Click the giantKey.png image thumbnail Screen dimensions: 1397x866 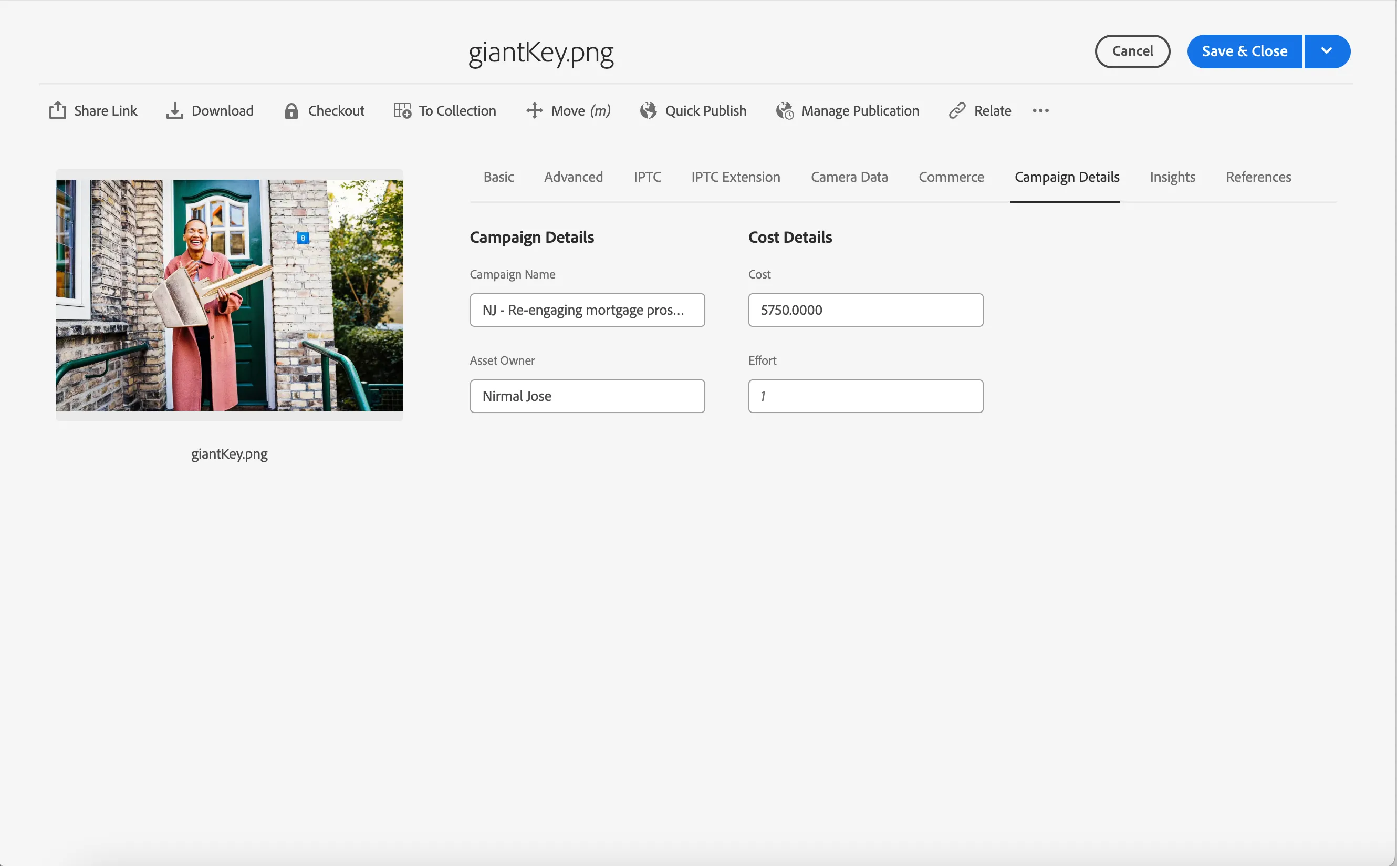click(x=229, y=295)
